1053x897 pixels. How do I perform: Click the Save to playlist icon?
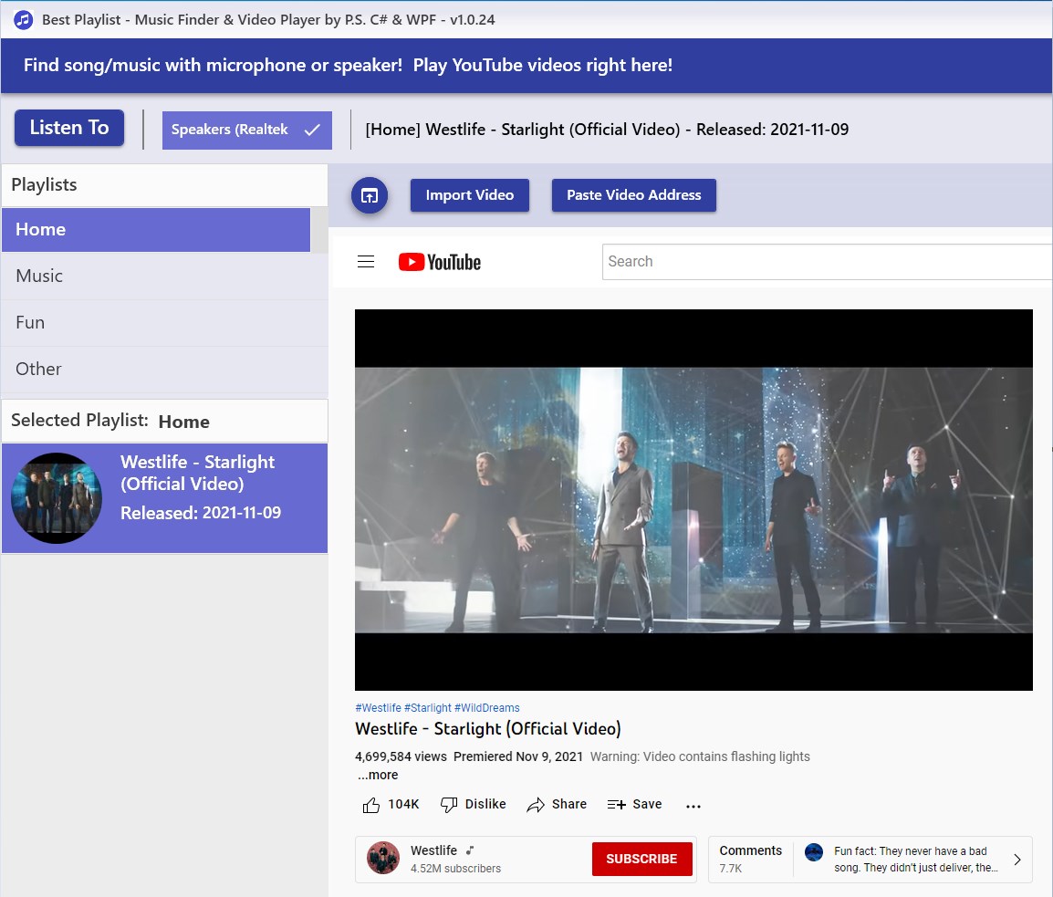click(616, 804)
